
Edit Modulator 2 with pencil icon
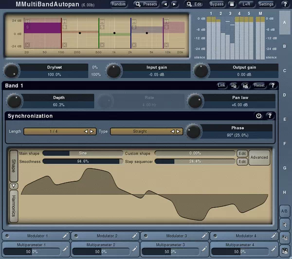[x=134, y=236]
